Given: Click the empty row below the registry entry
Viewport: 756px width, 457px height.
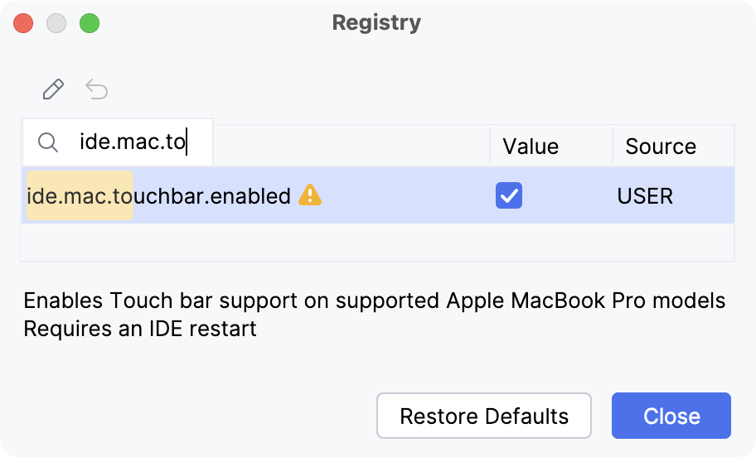Looking at the screenshot, I should (x=377, y=242).
